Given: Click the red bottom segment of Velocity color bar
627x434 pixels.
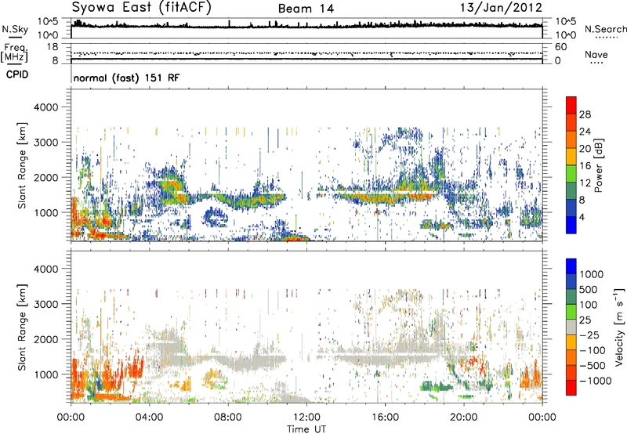Looking at the screenshot, I should coord(571,388).
